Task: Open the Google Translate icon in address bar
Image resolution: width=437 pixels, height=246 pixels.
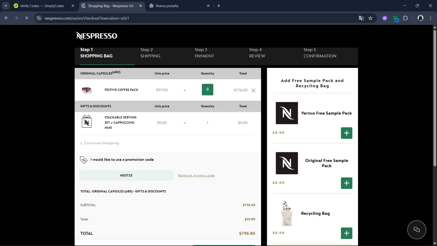Action: (x=361, y=18)
